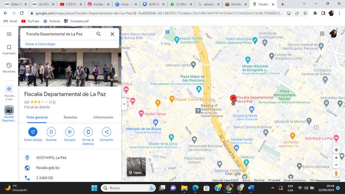Screen dimensions: 345x194
Task: Open the Google apps grid
Action: [x=322, y=33]
